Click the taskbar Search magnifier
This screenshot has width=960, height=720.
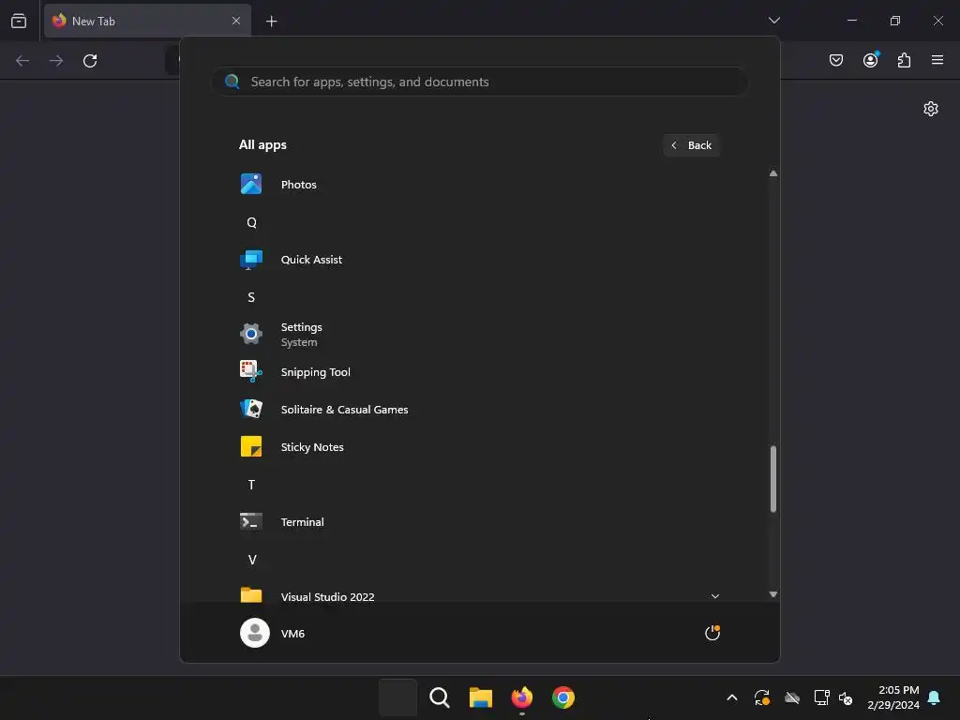tap(439, 697)
